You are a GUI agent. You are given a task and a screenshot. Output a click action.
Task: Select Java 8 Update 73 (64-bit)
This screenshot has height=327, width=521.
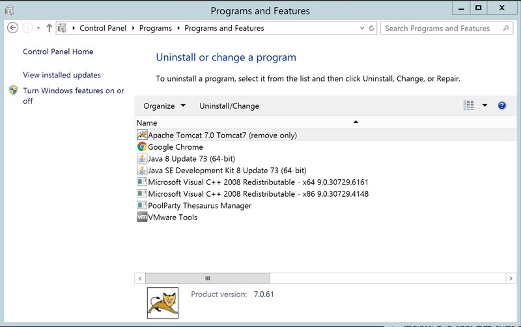pos(191,158)
